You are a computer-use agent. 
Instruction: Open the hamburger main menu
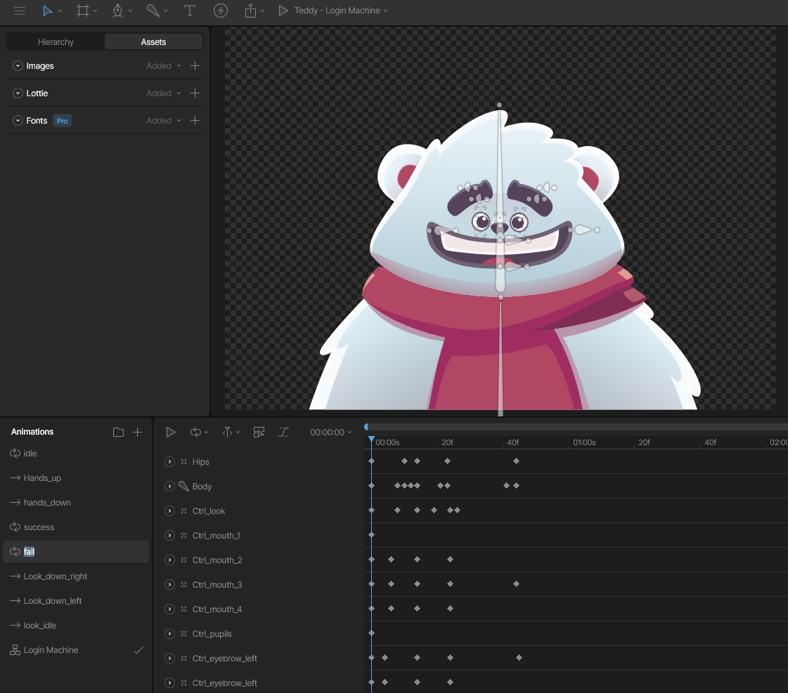point(20,11)
